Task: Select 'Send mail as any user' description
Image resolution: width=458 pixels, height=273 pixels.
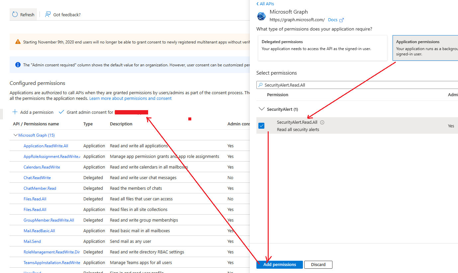Action: [131, 241]
